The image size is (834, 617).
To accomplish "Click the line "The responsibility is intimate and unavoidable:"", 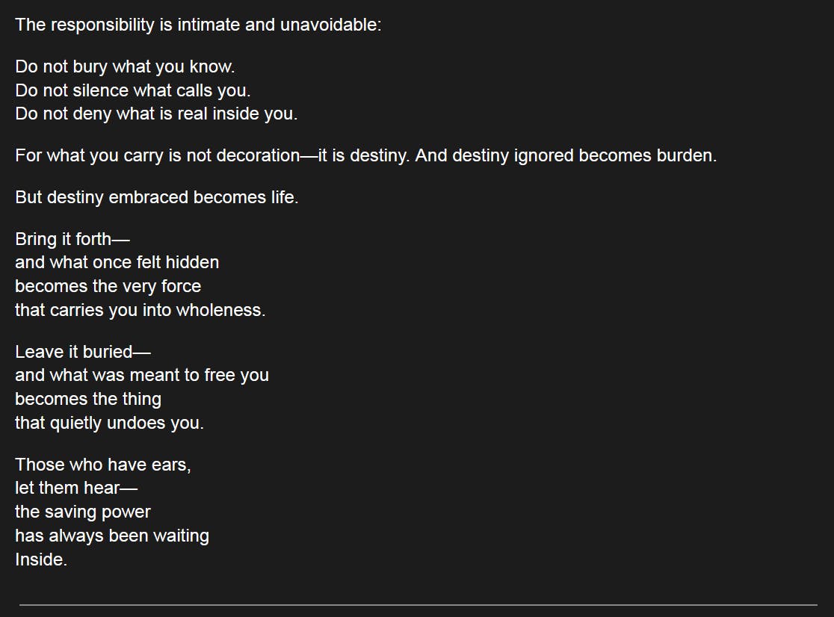I will 198,25.
